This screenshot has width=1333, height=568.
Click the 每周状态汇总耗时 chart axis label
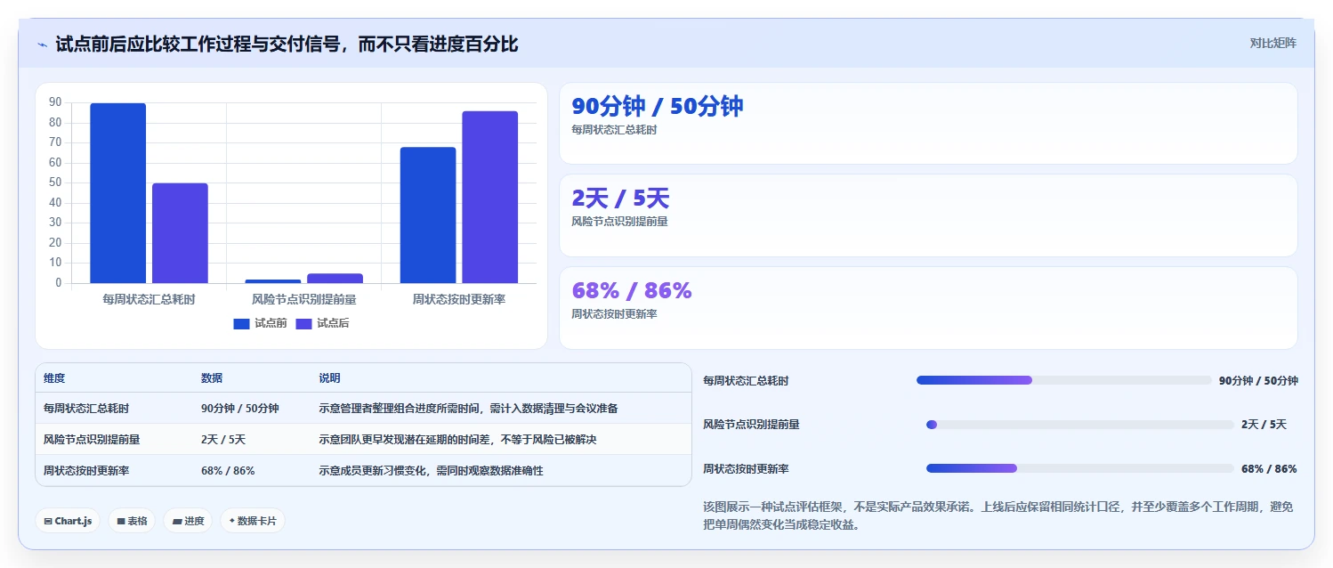[x=149, y=299]
